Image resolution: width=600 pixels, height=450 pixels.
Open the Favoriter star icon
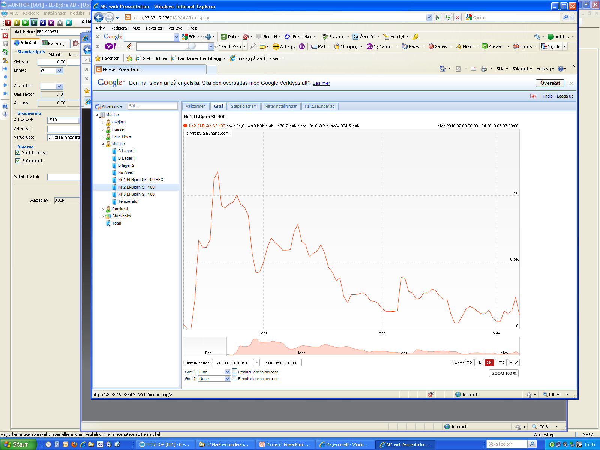tap(98, 58)
